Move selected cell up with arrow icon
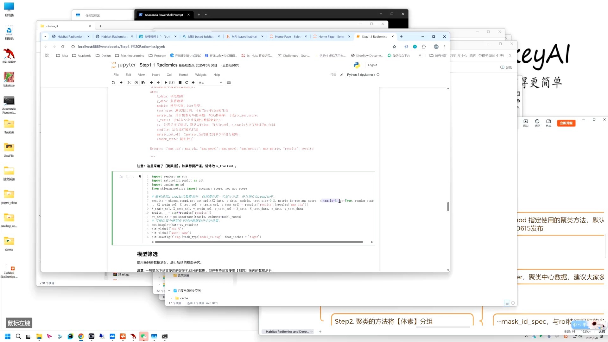This screenshot has height=342, width=608. [151, 83]
